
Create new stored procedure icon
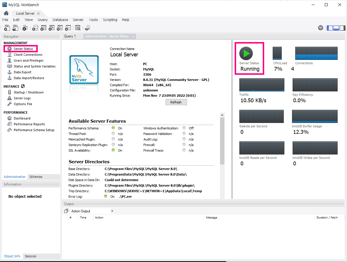click(x=60, y=28)
